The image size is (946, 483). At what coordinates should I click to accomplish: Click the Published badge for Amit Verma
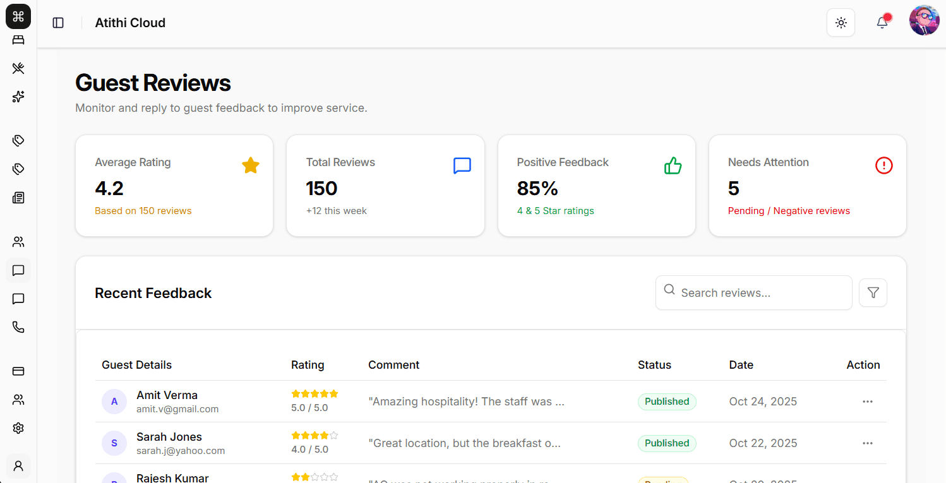click(667, 402)
